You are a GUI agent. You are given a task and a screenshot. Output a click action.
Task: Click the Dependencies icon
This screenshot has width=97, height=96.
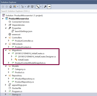(10, 25)
